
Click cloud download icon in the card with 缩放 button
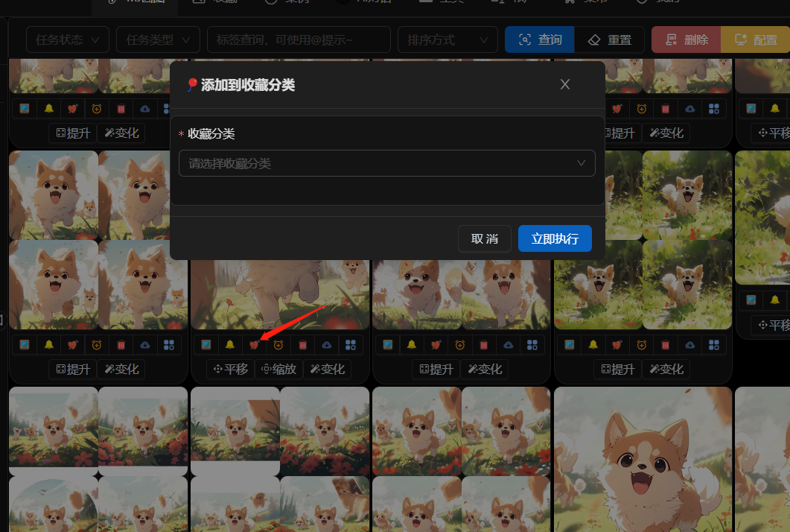pyautogui.click(x=326, y=345)
